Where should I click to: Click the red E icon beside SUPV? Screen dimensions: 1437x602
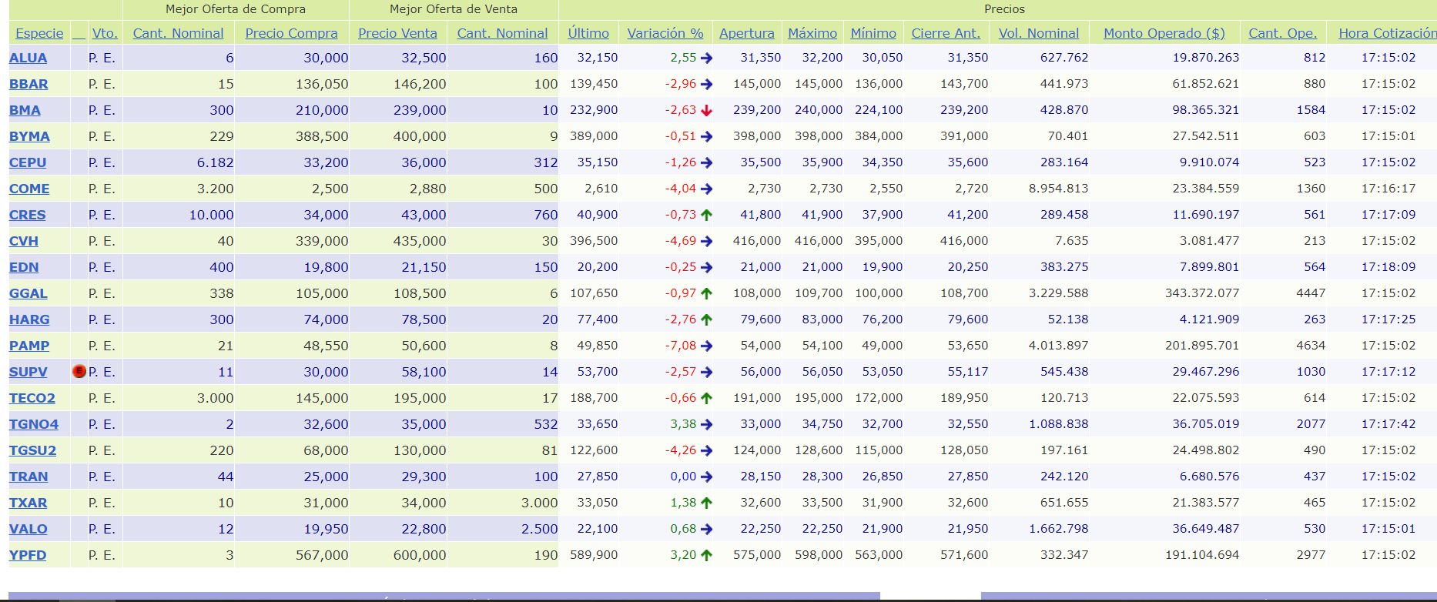click(79, 371)
